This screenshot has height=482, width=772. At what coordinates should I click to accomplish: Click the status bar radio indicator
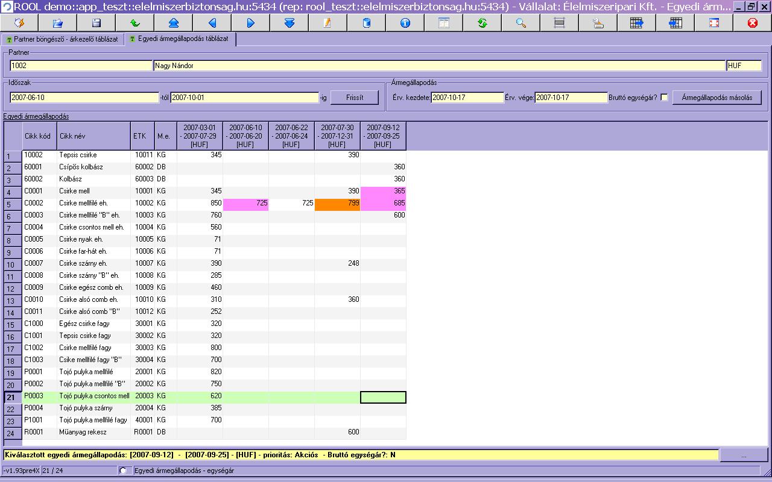[x=124, y=471]
